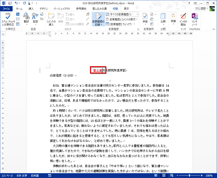Image resolution: width=217 pixels, height=178 pixels.
Task: Insert a comment with コメントの挿入
Action: click(51, 19)
